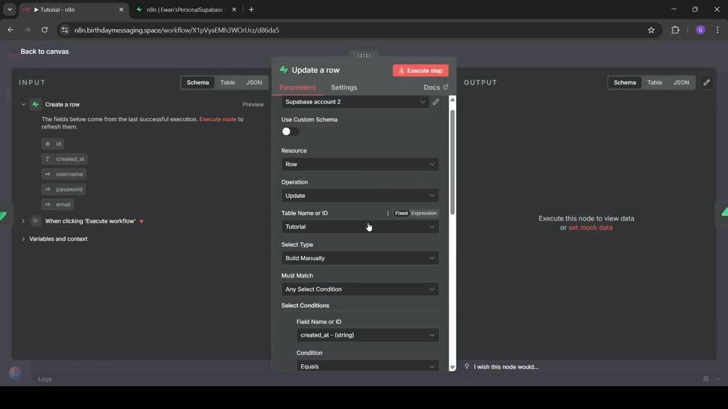Open the Logs panel
The height and width of the screenshot is (409, 728).
click(x=45, y=379)
